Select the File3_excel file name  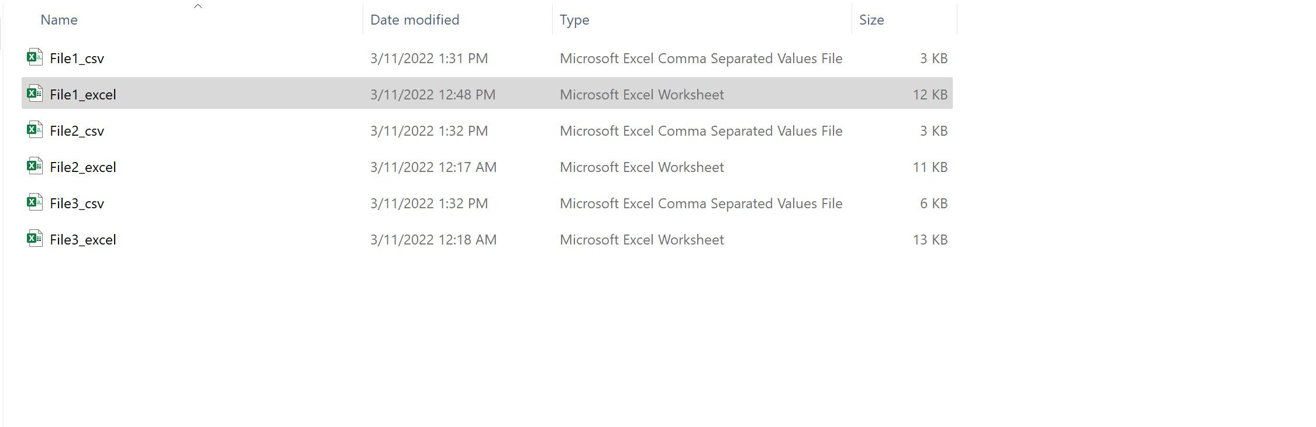(83, 240)
